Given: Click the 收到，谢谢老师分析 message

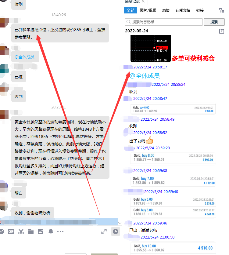Looking at the screenshot, I should pyautogui.click(x=33, y=213).
